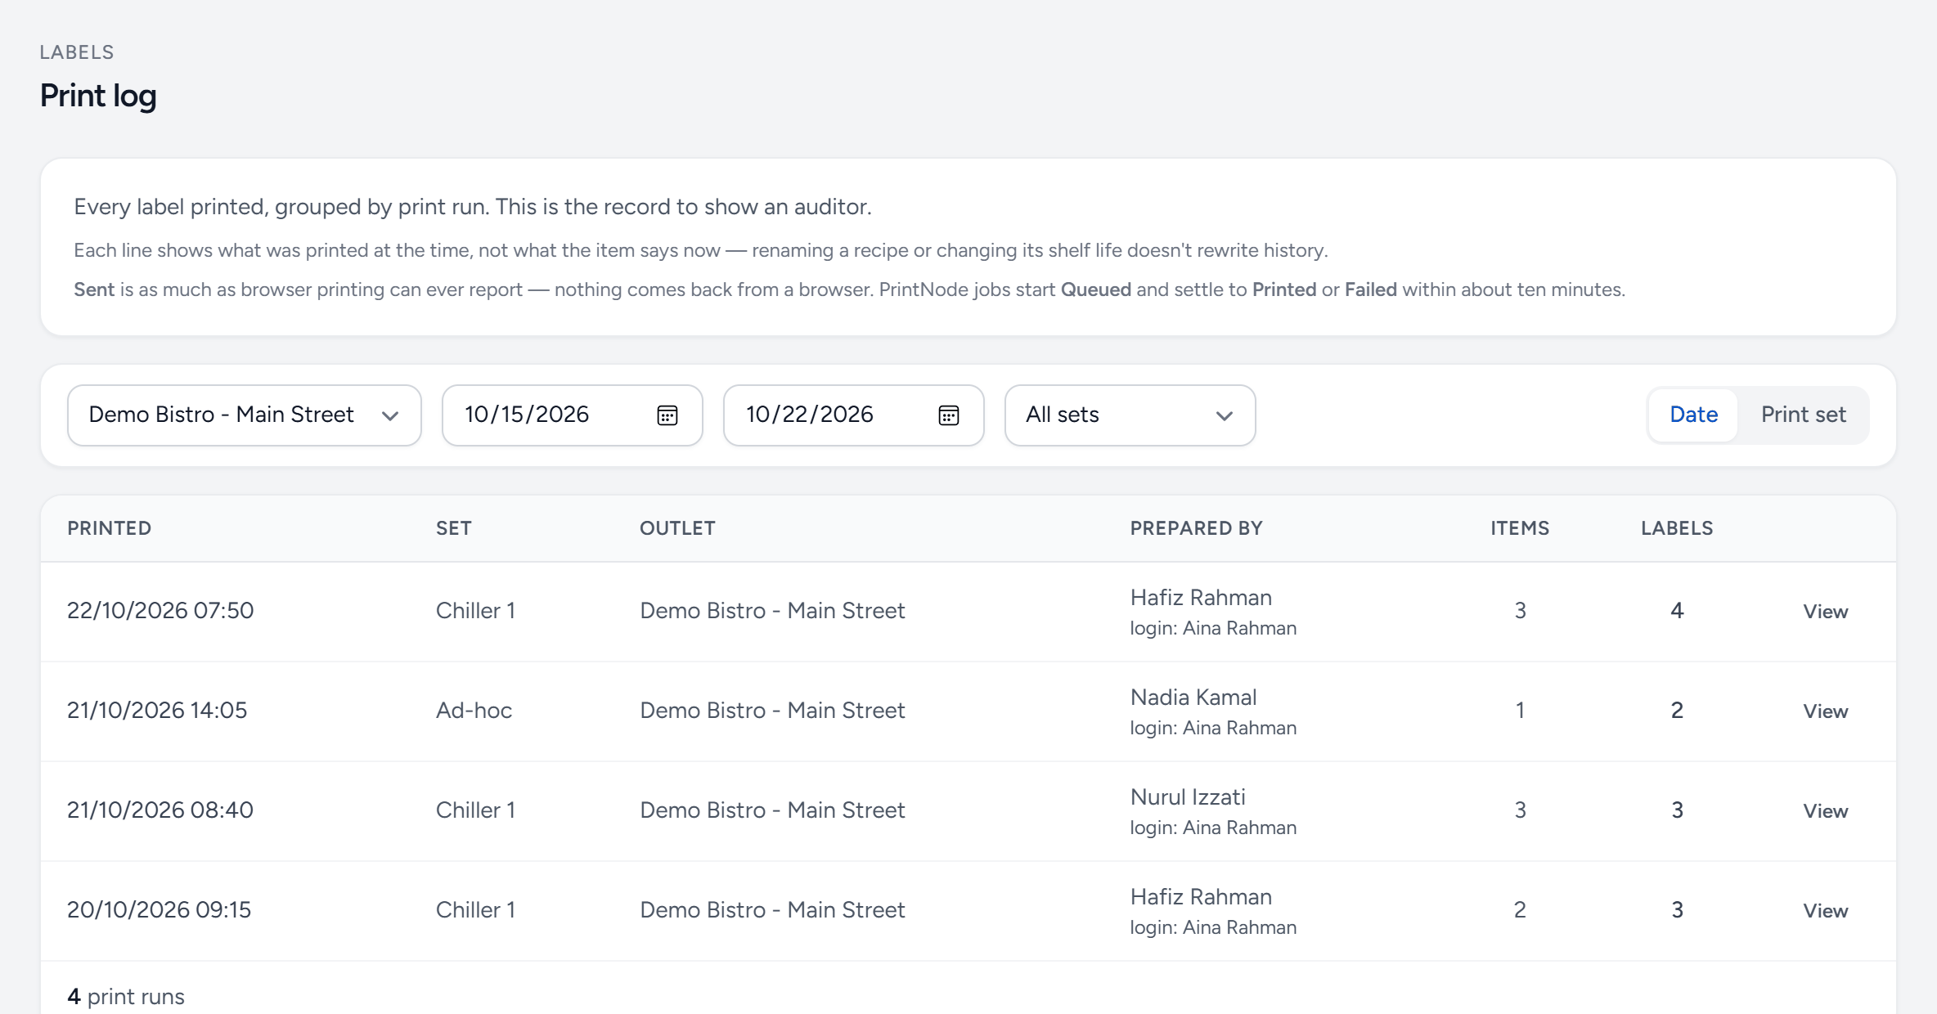Click Chiller 1 in the 22/10/2026 row
The height and width of the screenshot is (1014, 1937).
(x=475, y=610)
